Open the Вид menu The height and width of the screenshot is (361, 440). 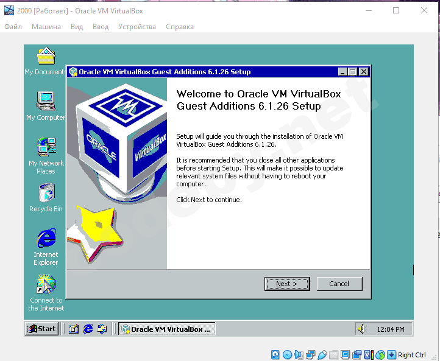coord(77,27)
